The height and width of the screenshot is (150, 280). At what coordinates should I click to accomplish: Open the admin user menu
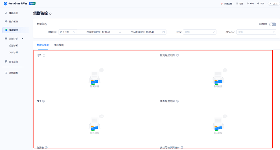tap(274, 4)
